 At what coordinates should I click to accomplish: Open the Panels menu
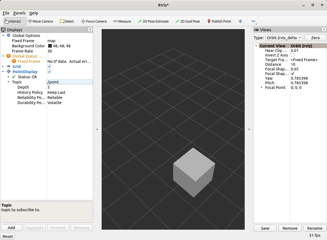coord(19,13)
